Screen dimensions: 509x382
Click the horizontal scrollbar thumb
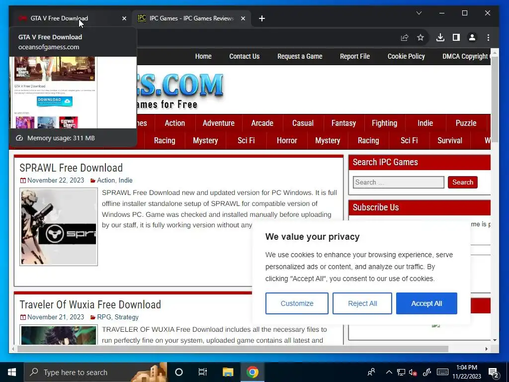point(233,349)
